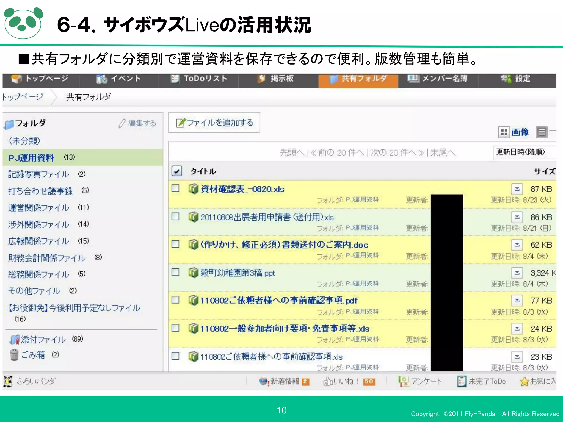This screenshot has width=563, height=422.
Task: Check the box for 110802一般参加者向け要項
Action: coord(175,328)
